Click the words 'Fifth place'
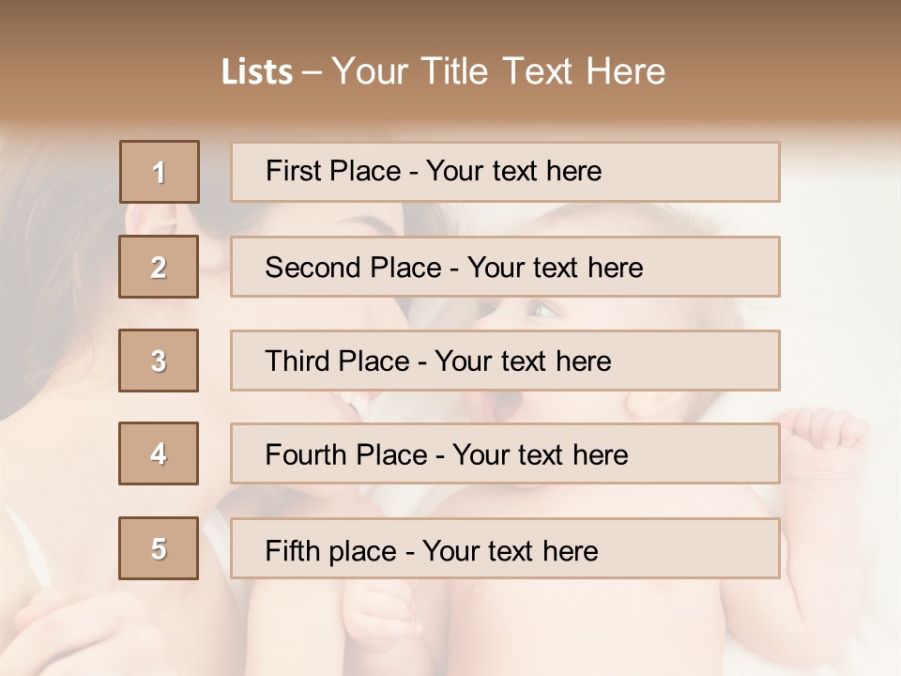The image size is (901, 676). click(x=331, y=551)
